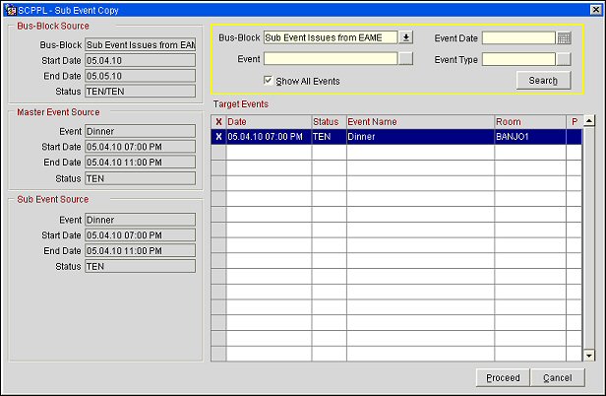Unmark the X on the Dinner row

coord(218,137)
